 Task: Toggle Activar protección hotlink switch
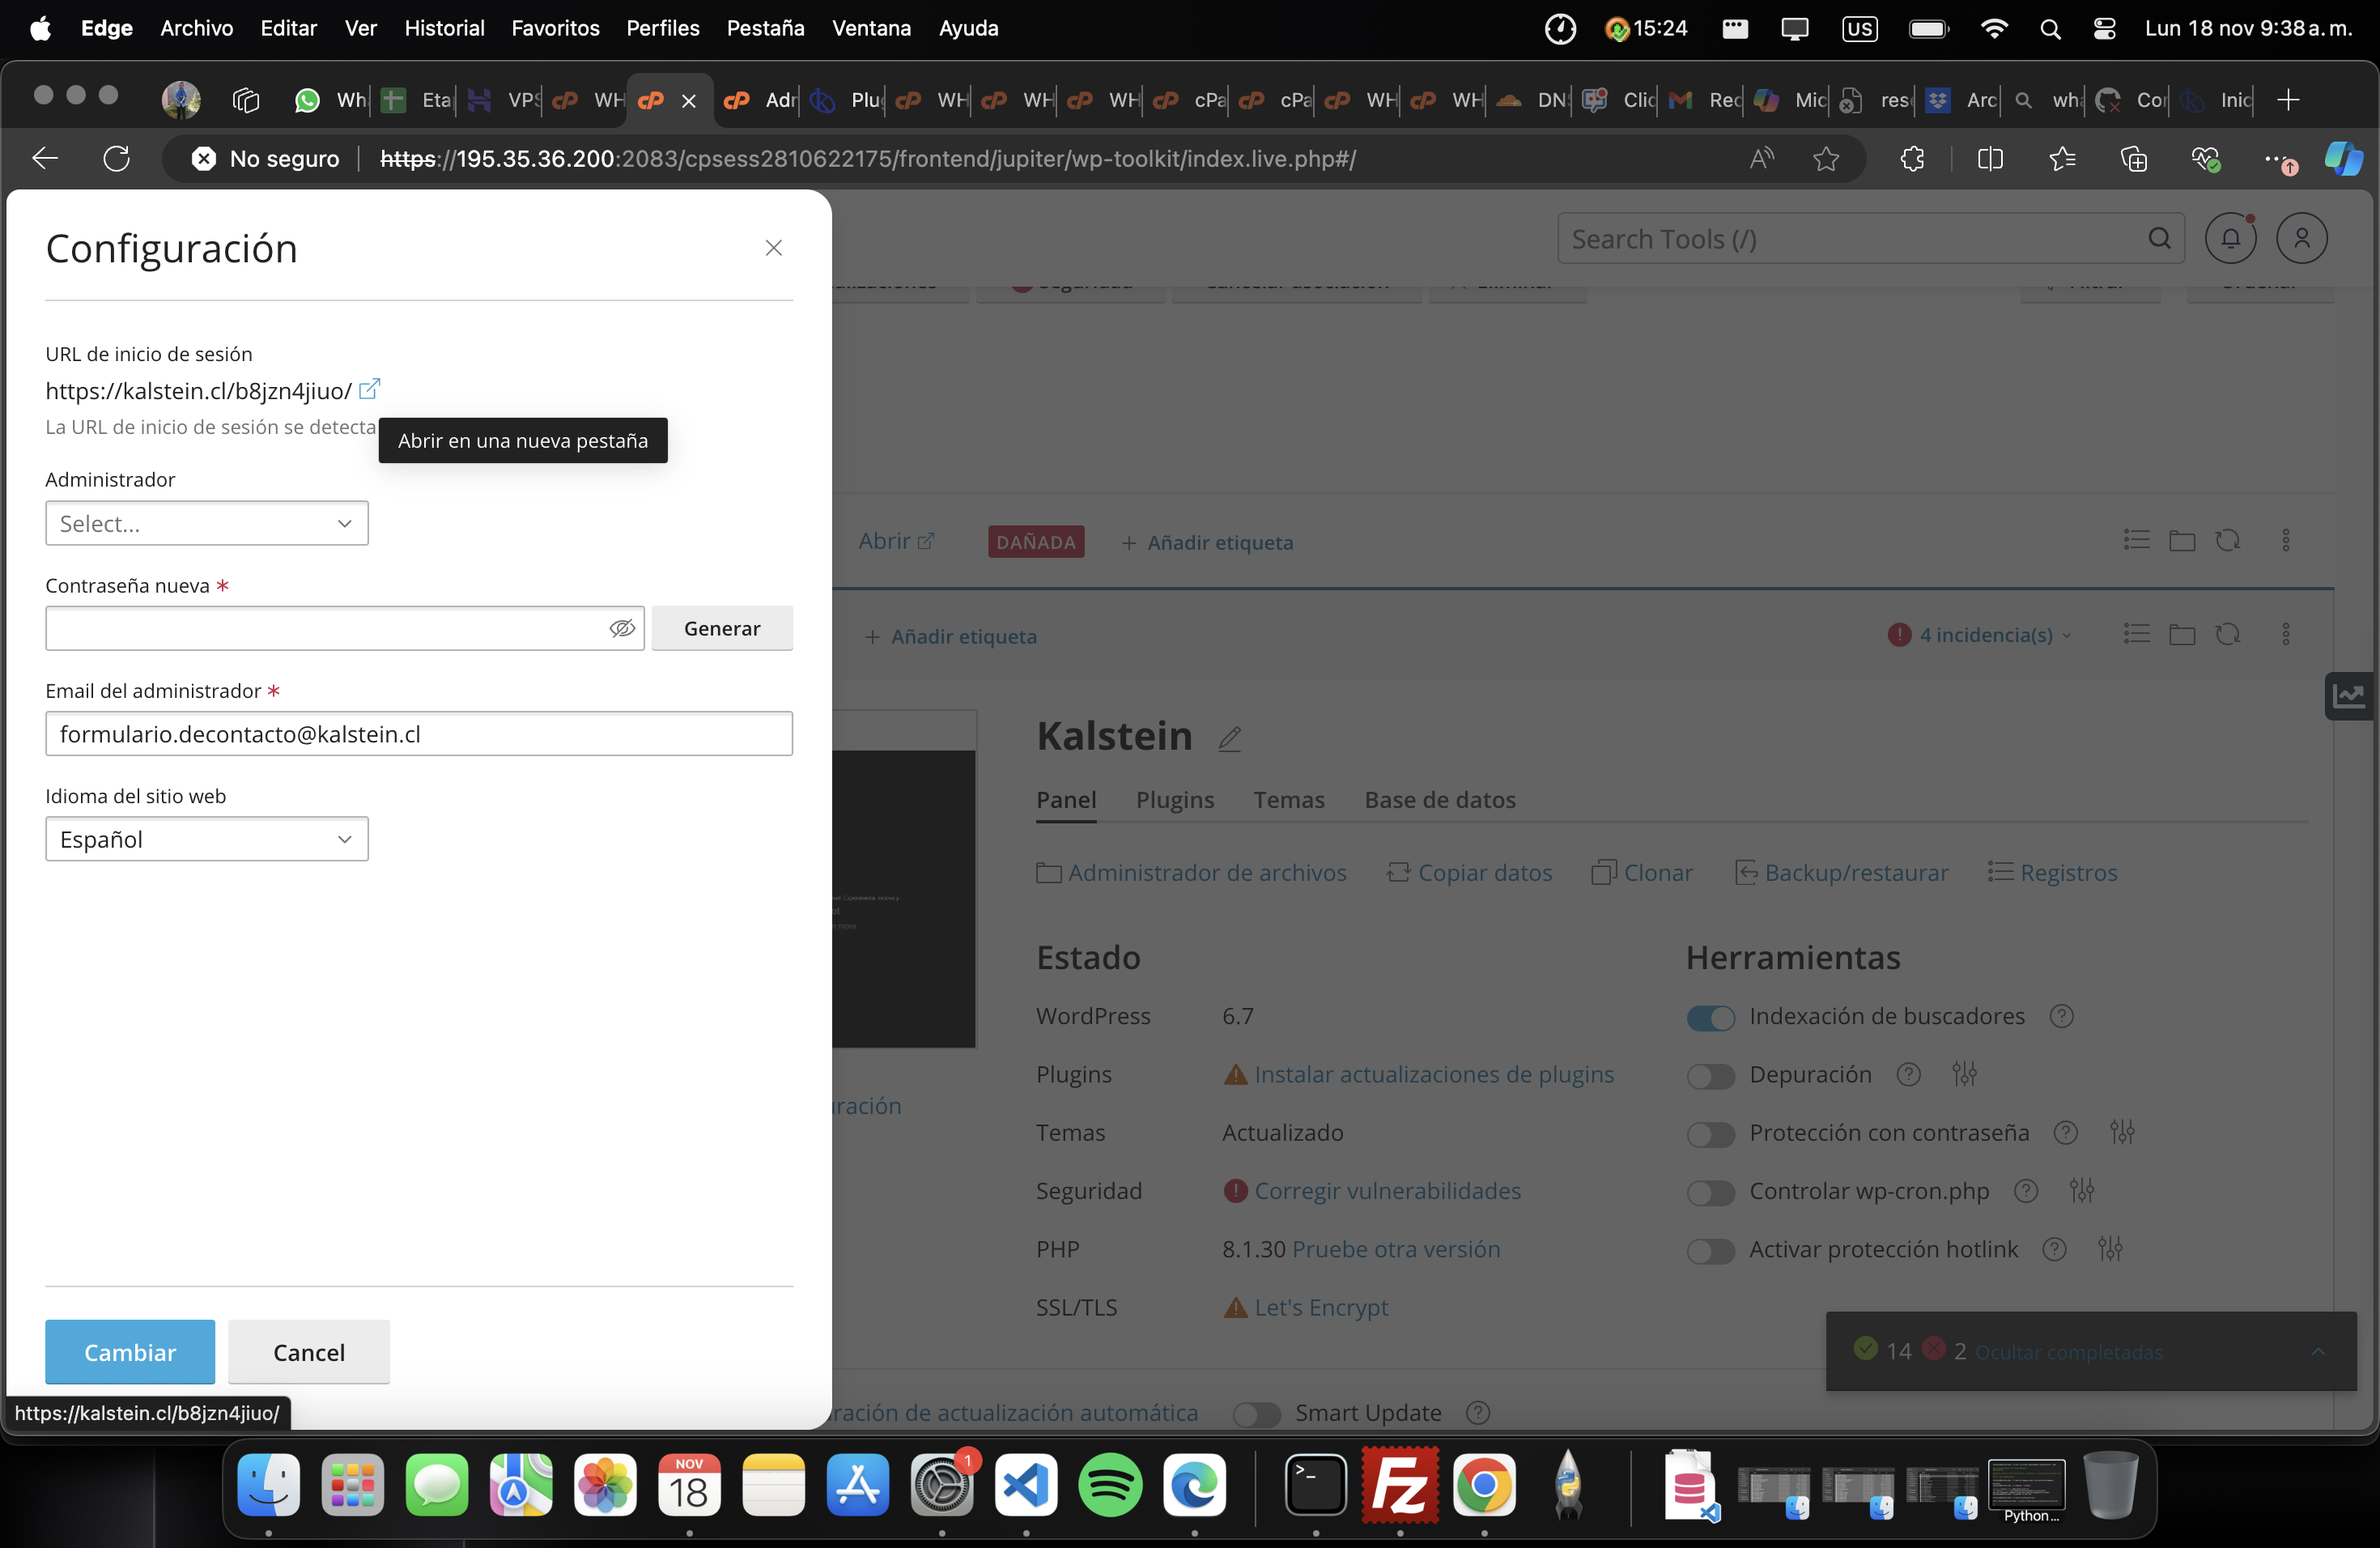click(1711, 1251)
